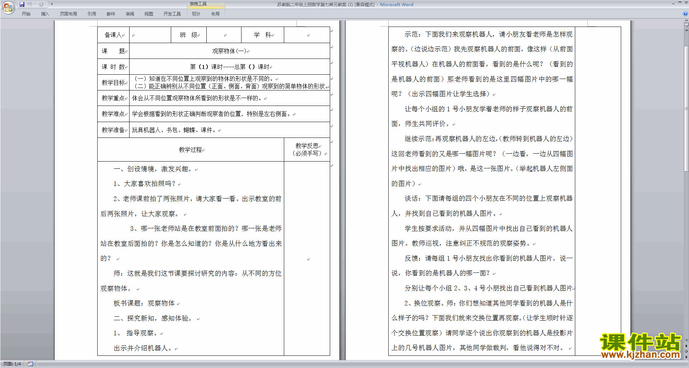The width and height of the screenshot is (689, 368).
Task: Click right page line starting 2、换位观察
Action: 488,303
